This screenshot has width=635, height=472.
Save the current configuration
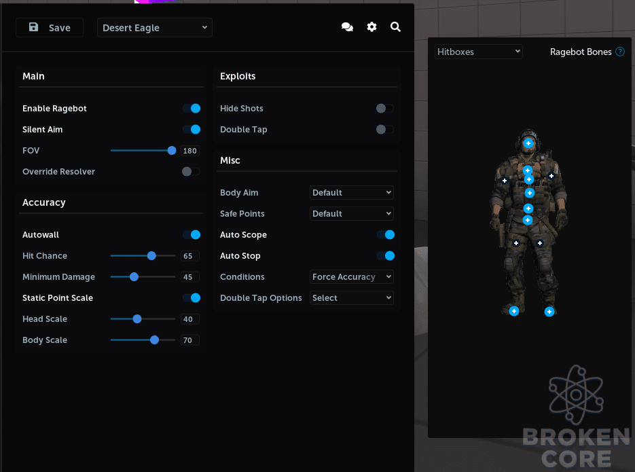click(50, 28)
